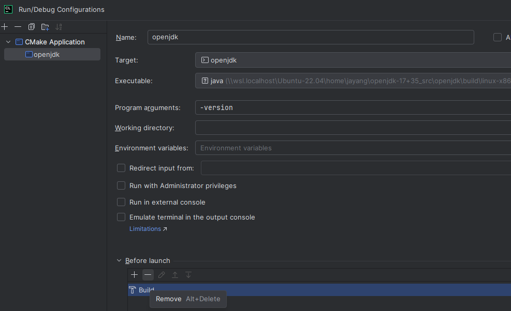This screenshot has width=511, height=311.
Task: Enable Redirect input from checkbox
Action: pyautogui.click(x=121, y=168)
